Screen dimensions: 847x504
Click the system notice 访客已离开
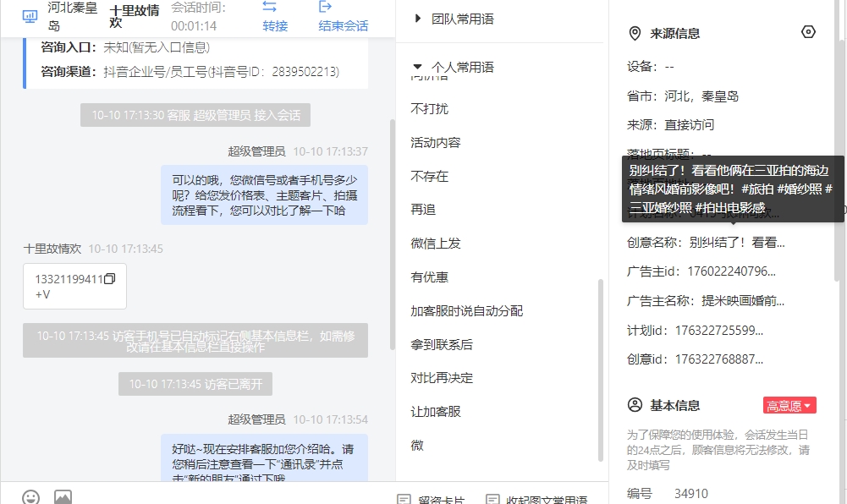coord(195,384)
